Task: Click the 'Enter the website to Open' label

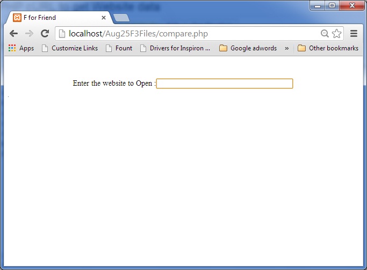Action: coord(114,83)
